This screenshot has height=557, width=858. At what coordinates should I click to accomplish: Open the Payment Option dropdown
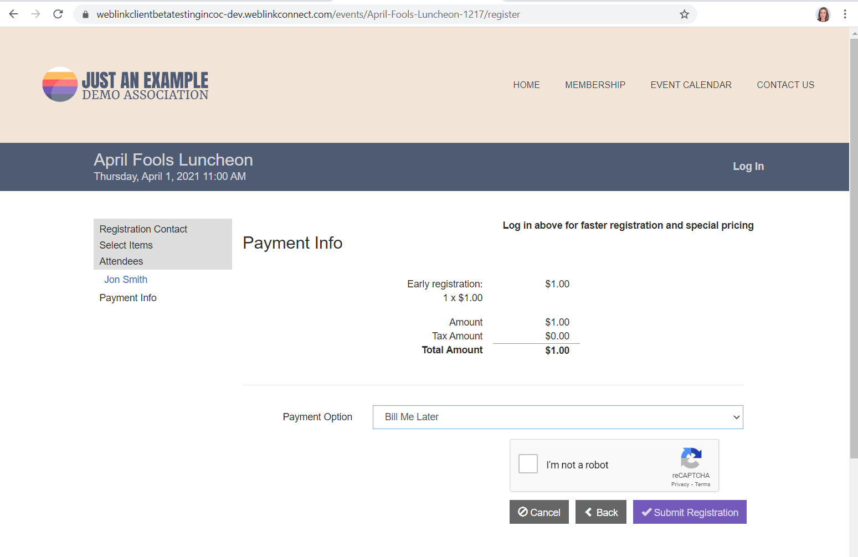pyautogui.click(x=558, y=417)
